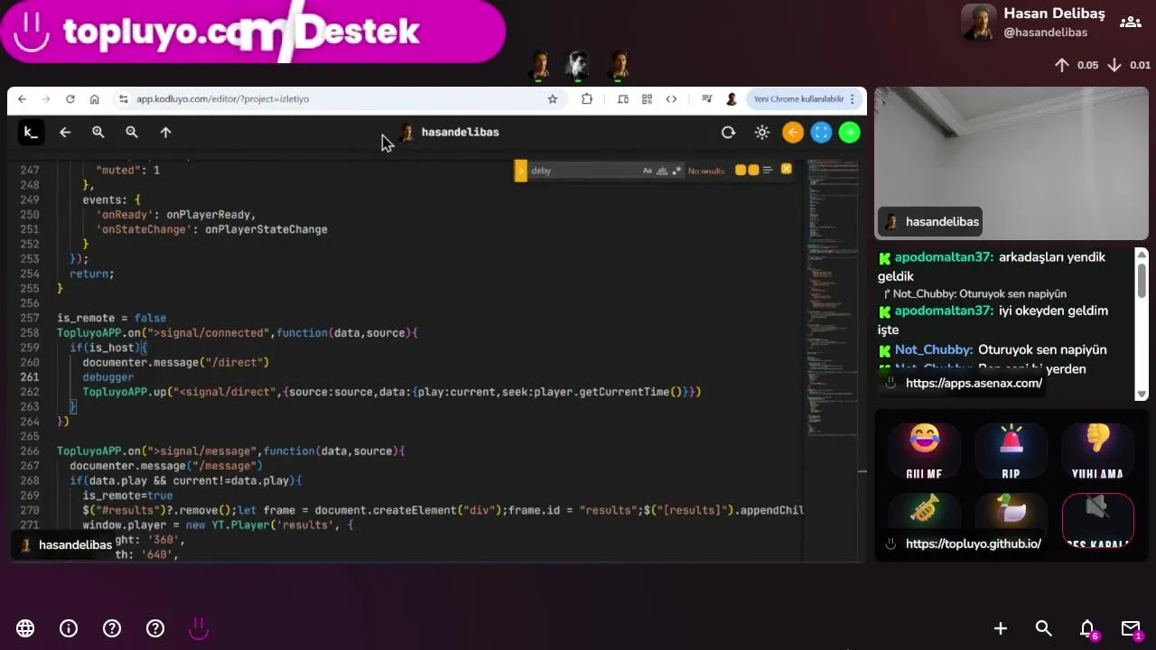This screenshot has height=650, width=1156.
Task: Click the Kodluyo logo icon in editor
Action: pos(31,133)
